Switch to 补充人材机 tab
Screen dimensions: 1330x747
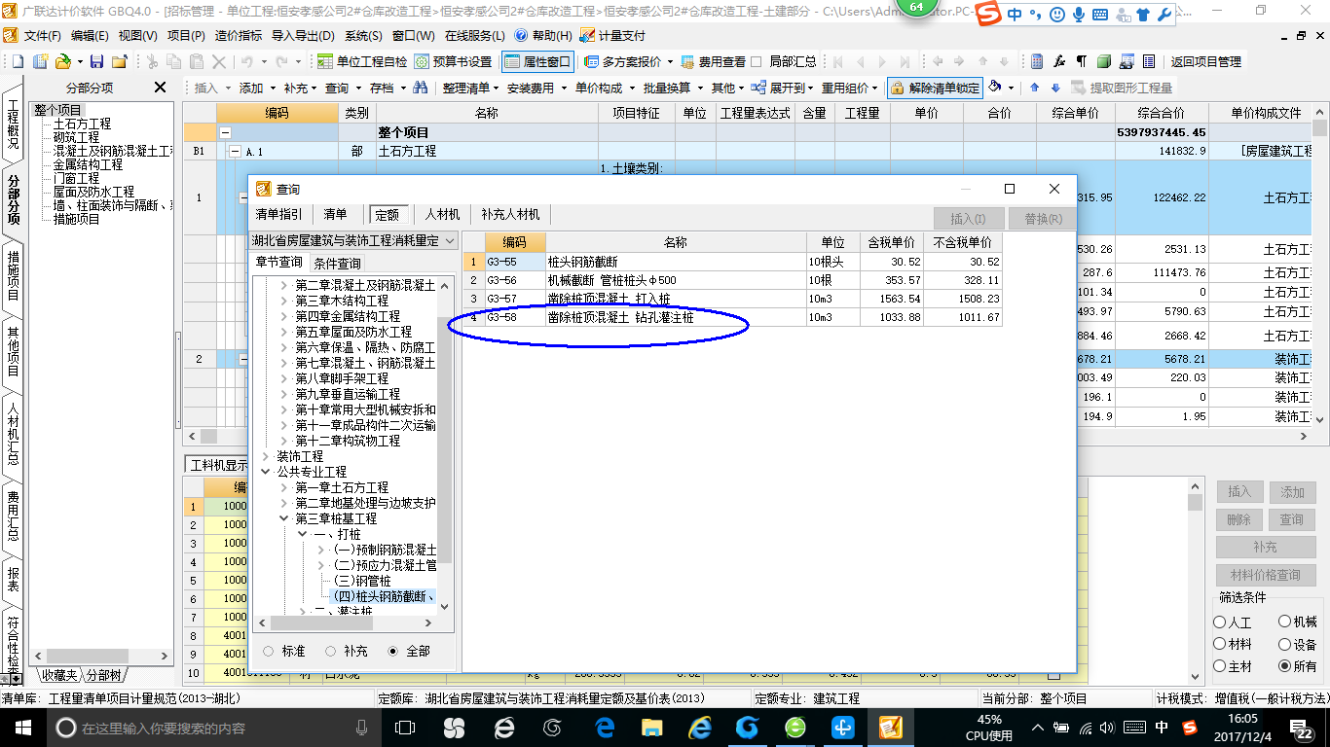(x=510, y=214)
